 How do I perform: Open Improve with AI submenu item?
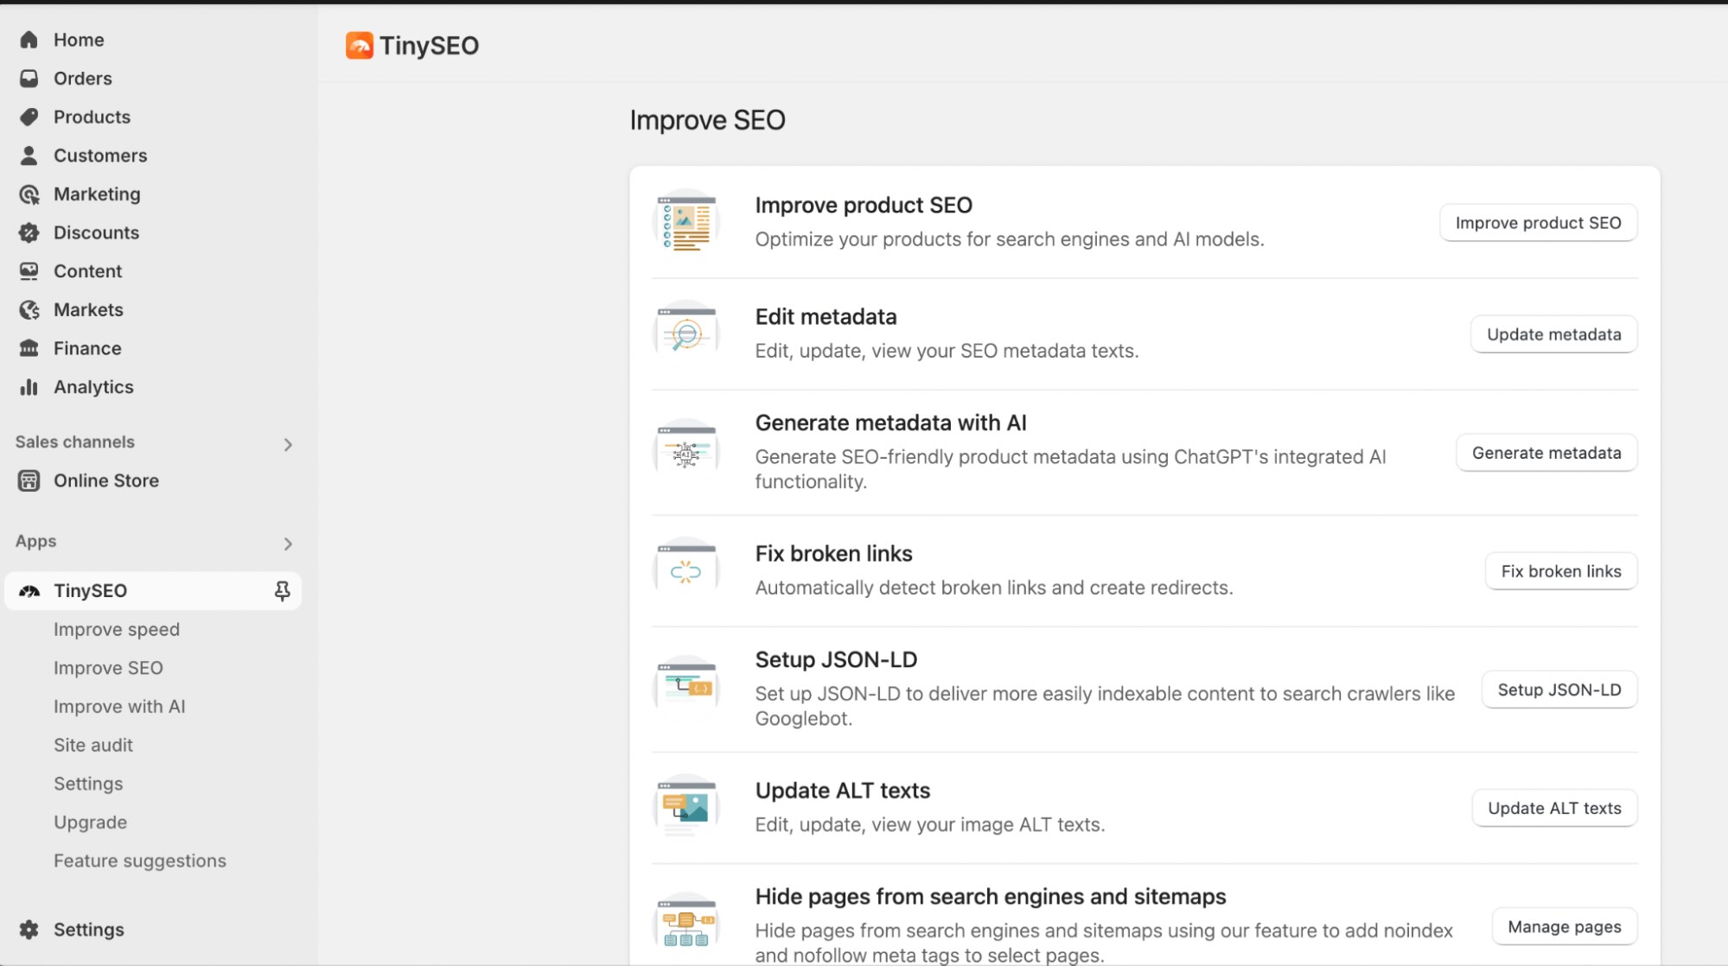click(119, 707)
